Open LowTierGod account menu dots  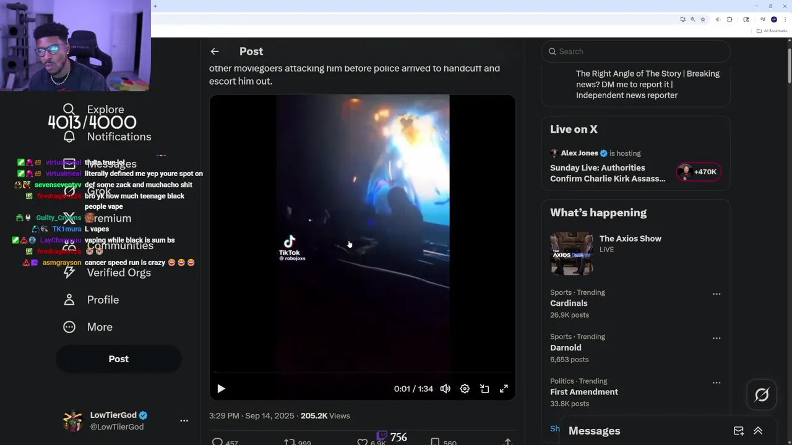(x=184, y=420)
